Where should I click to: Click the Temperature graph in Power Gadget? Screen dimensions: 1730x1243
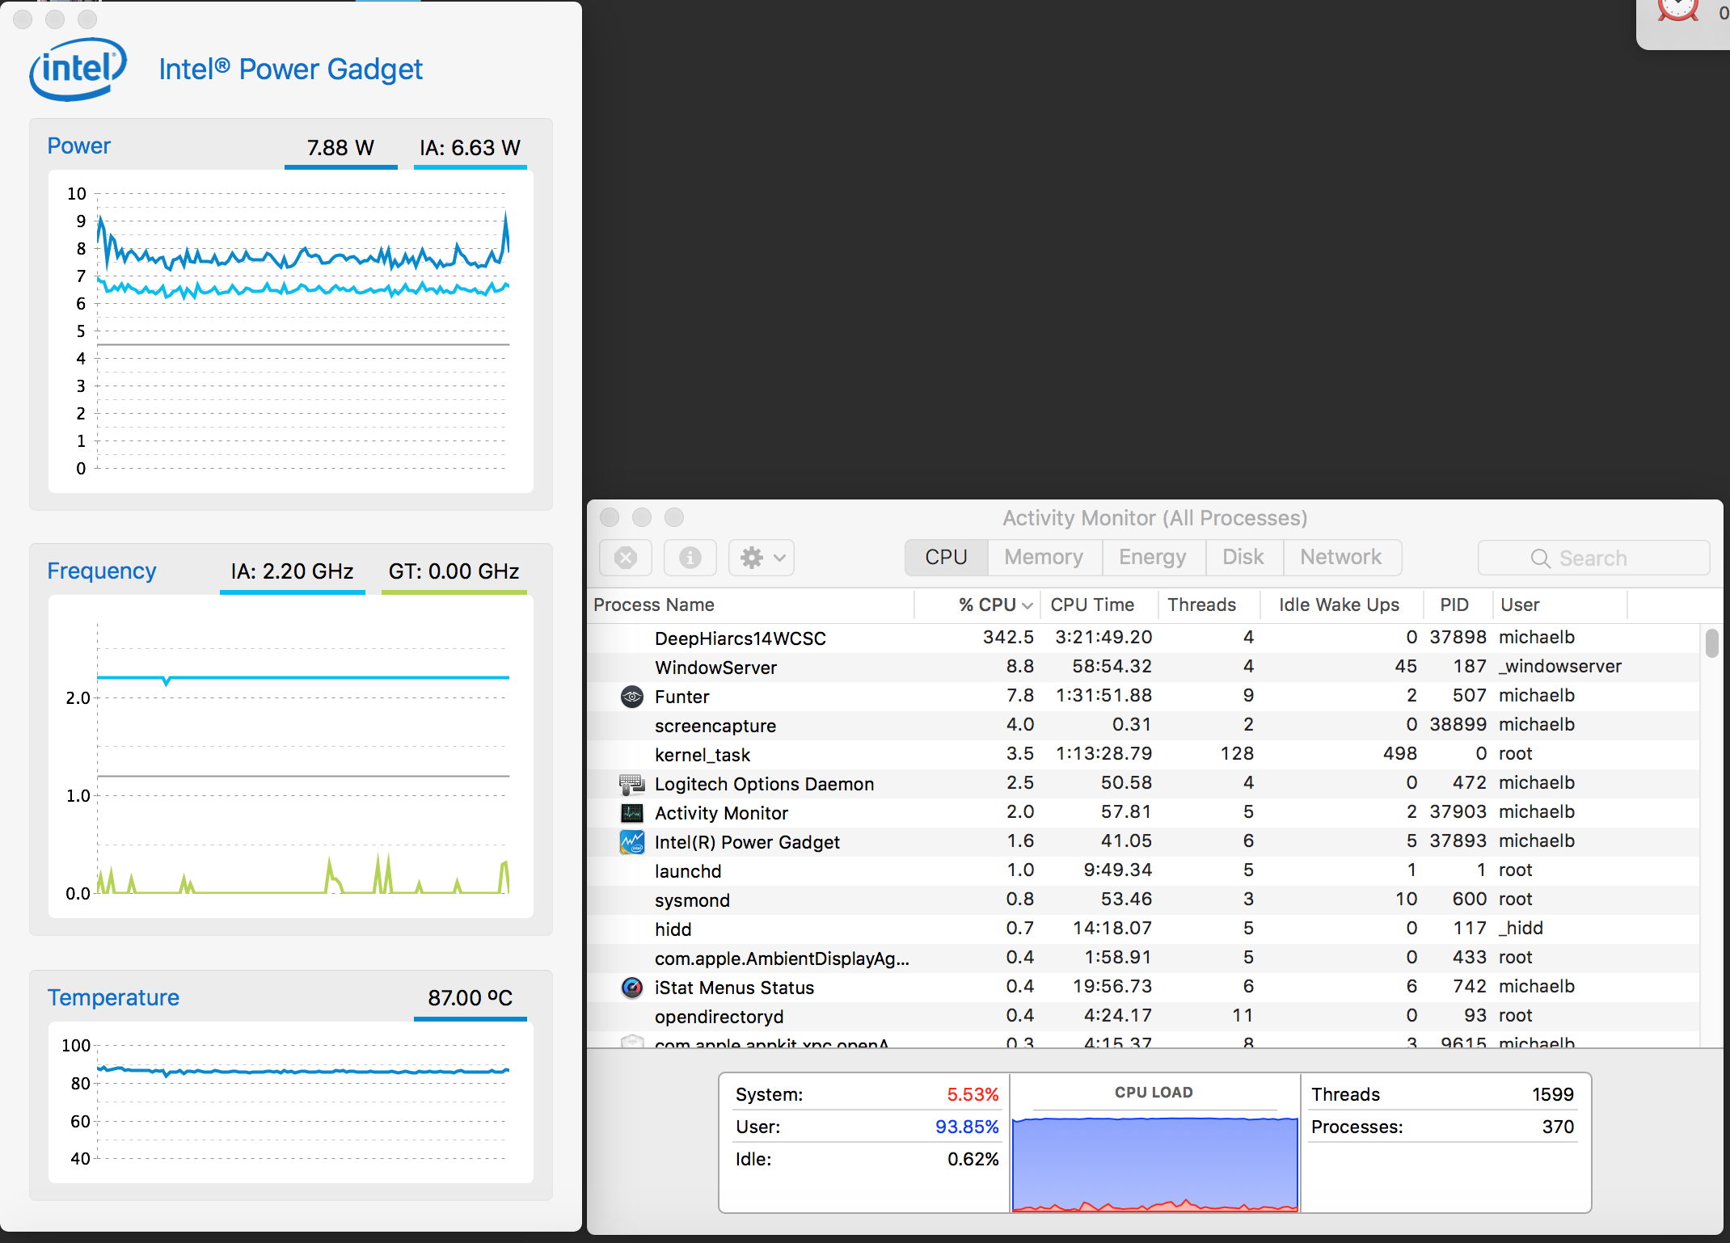pos(291,1102)
